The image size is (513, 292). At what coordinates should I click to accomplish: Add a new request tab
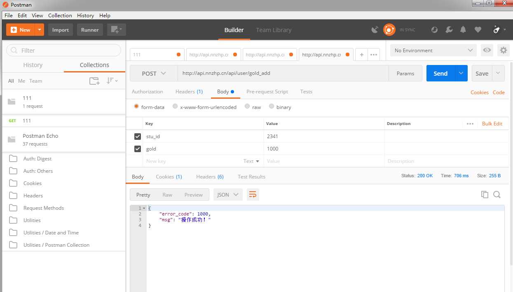click(x=361, y=54)
